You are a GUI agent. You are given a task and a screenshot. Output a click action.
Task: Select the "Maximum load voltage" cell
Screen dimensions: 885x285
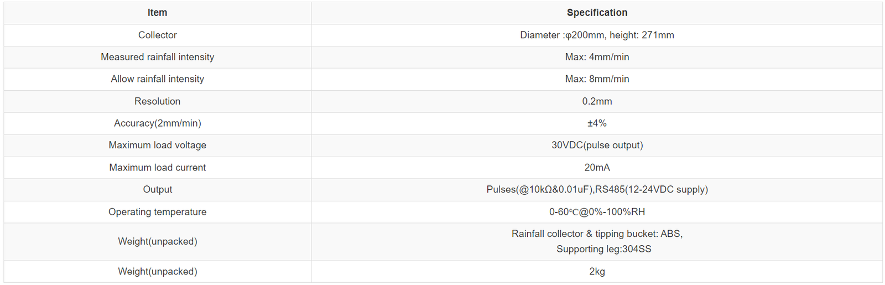coord(157,145)
